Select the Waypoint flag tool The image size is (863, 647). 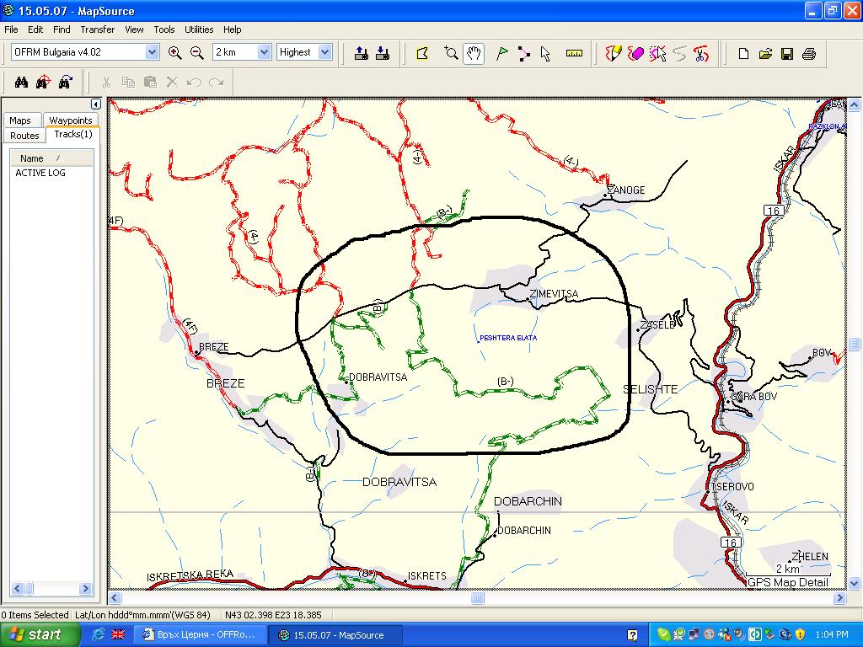(502, 53)
